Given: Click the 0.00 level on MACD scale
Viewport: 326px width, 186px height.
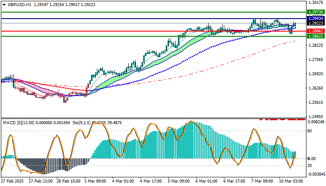Looking at the screenshot, I should tap(312, 159).
